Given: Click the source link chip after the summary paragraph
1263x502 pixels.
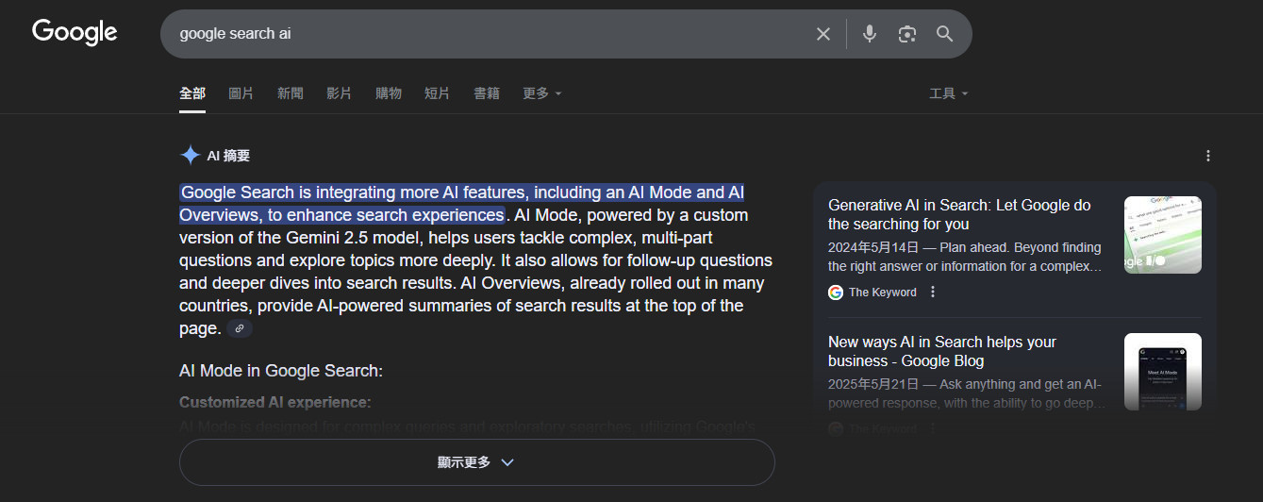Looking at the screenshot, I should 240,328.
